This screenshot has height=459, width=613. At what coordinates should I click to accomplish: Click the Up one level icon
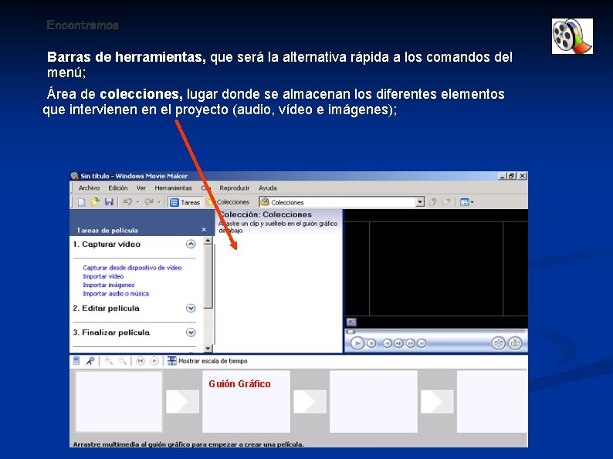coord(433,202)
